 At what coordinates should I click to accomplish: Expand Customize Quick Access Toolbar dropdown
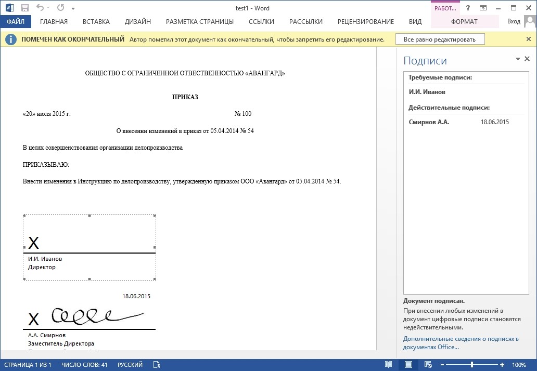pyautogui.click(x=73, y=8)
